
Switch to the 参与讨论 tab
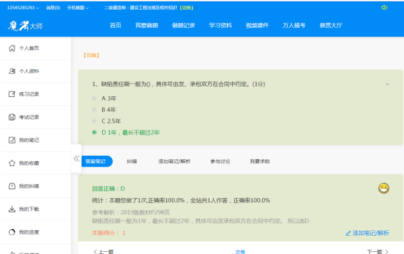click(220, 161)
